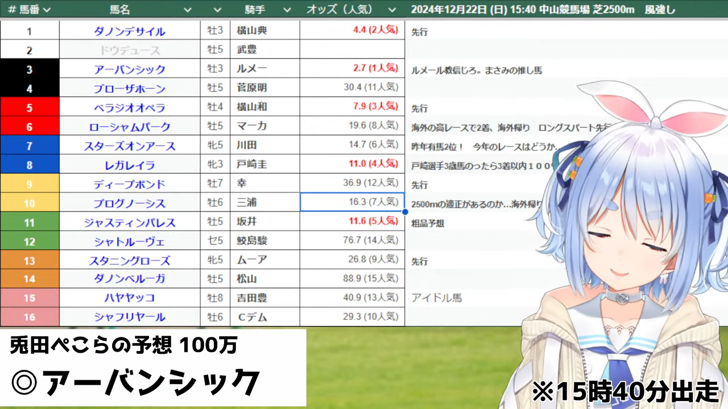Image resolution: width=728 pixels, height=409 pixels.
Task: Select the race info header cell 中山競馬場 芝2500m
Action: point(566,10)
